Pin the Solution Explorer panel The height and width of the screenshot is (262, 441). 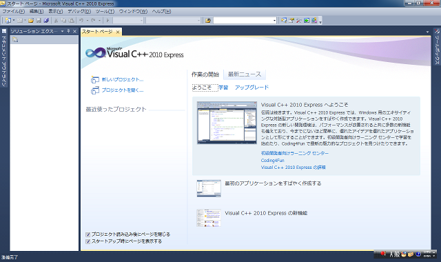(68, 31)
